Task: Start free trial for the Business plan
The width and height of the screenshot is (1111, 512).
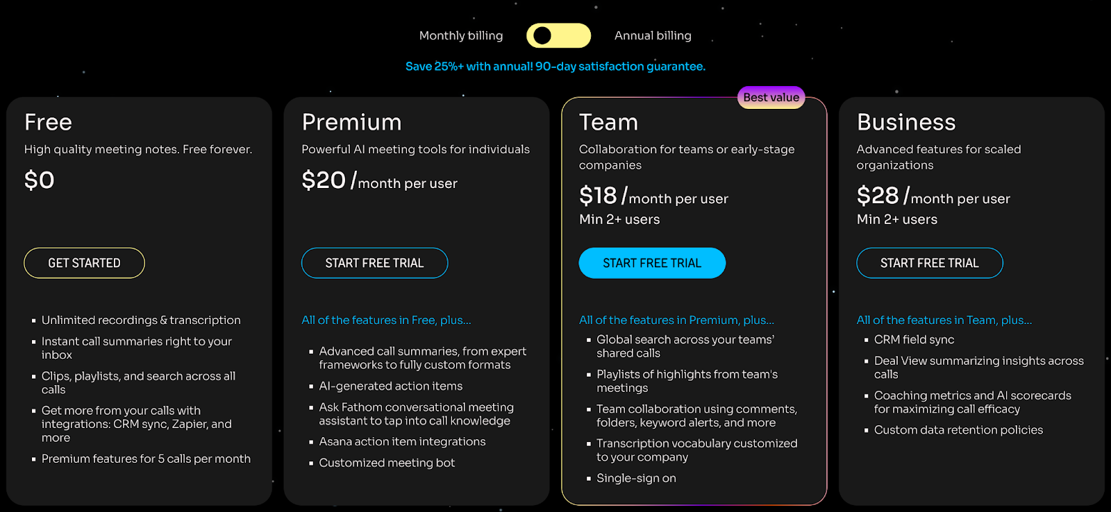Action: click(929, 263)
